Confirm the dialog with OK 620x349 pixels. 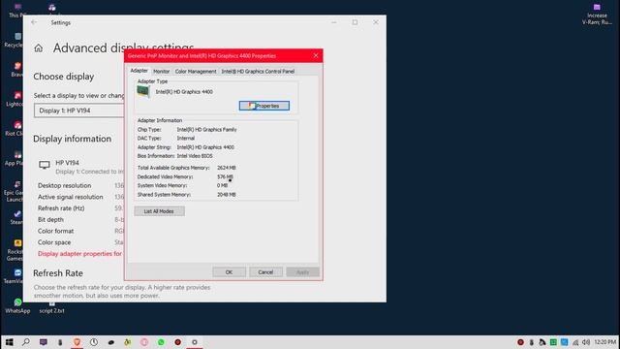click(x=229, y=272)
